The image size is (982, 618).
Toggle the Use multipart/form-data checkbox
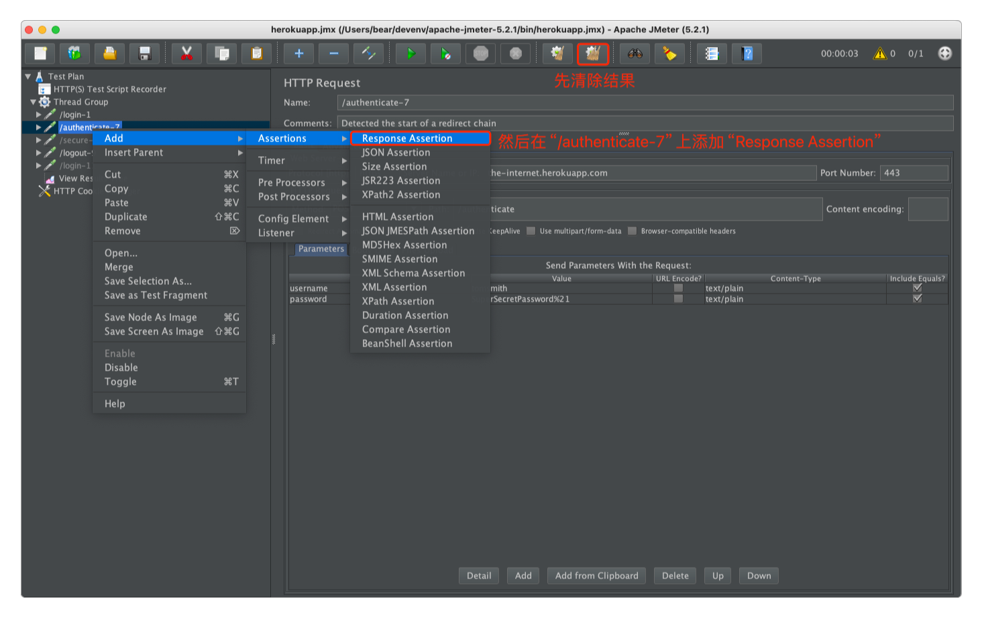(x=531, y=231)
